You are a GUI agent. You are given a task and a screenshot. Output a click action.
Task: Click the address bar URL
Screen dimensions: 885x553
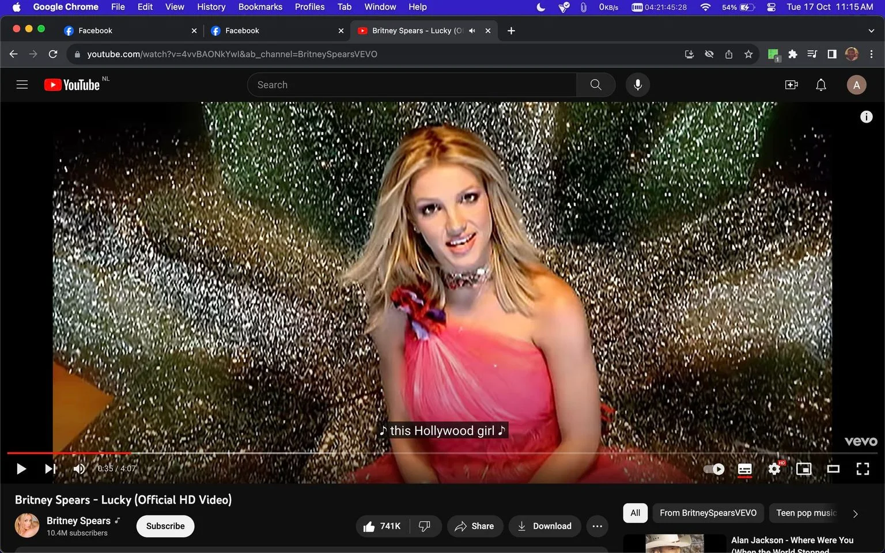click(x=232, y=54)
